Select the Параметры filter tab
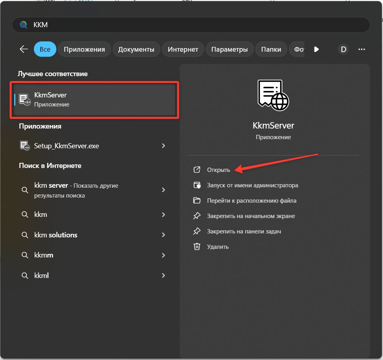Screen dimensions: 383x360 (x=229, y=49)
